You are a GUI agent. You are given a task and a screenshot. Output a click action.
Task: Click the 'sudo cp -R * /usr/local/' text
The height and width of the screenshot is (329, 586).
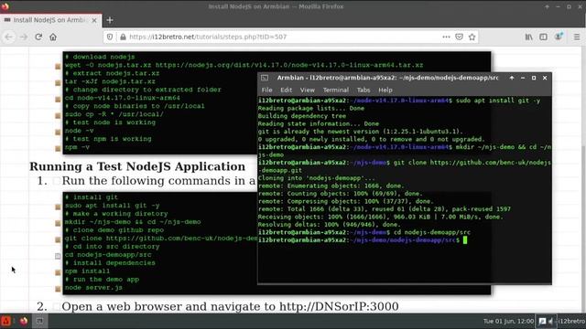(x=114, y=114)
